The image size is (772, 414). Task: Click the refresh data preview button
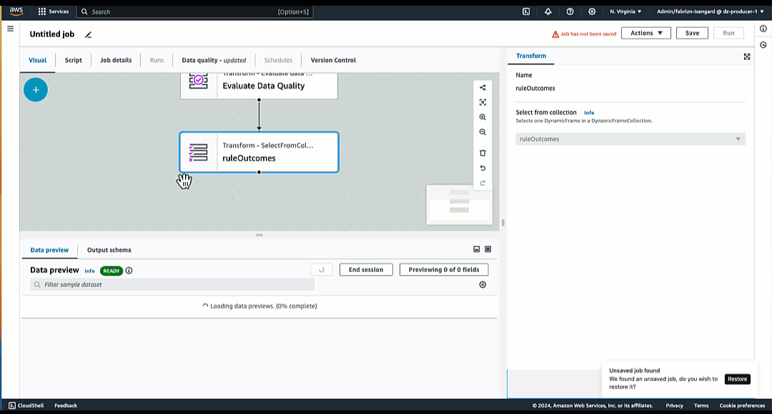322,269
